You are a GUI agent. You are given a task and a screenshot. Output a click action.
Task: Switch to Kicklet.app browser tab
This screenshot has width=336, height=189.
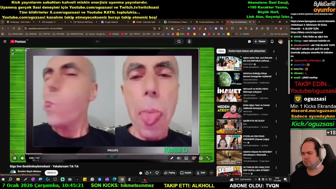20,22
